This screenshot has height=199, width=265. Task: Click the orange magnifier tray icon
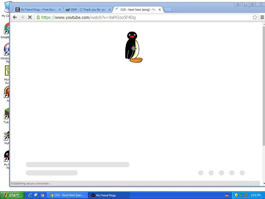pyautogui.click(x=246, y=195)
